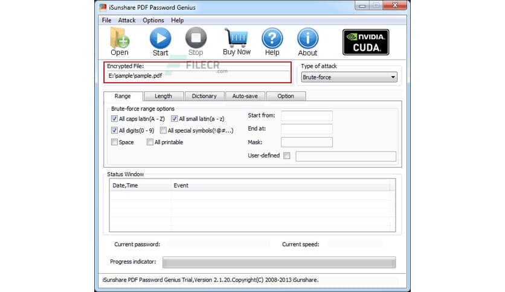Image resolution: width=505 pixels, height=292 pixels.
Task: Toggle All caps latin(A - Z) checkbox
Action: pos(114,119)
